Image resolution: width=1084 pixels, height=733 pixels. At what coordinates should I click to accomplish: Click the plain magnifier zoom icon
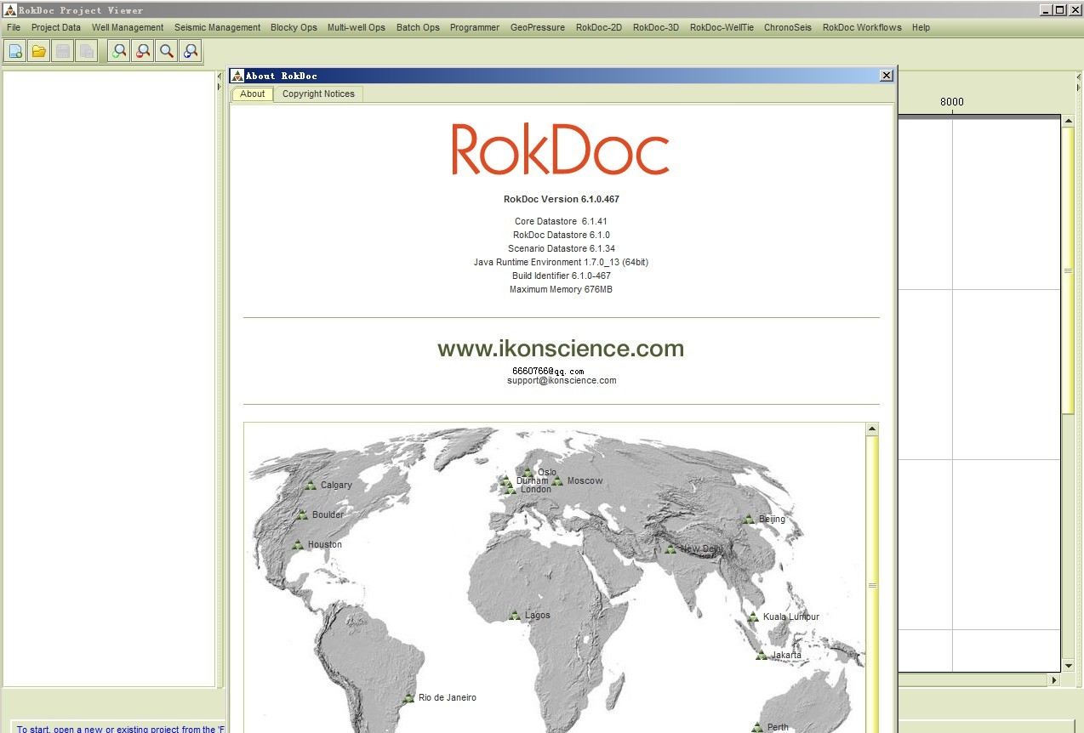[167, 51]
